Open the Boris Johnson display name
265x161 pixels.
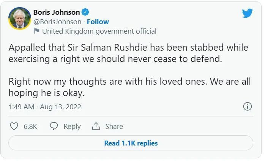point(57,12)
